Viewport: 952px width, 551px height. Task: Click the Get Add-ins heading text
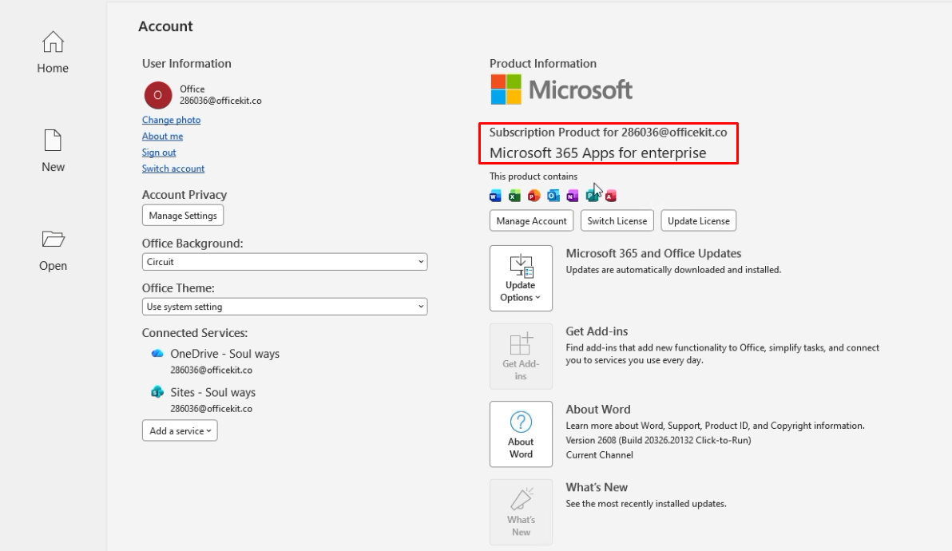click(597, 331)
